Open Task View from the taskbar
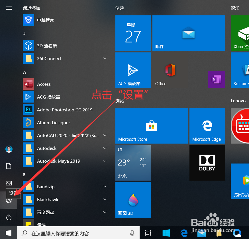This screenshot has width=249, height=239. 148,233
